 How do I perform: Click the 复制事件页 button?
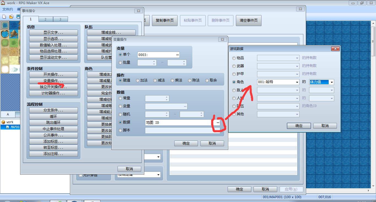tap(165, 21)
